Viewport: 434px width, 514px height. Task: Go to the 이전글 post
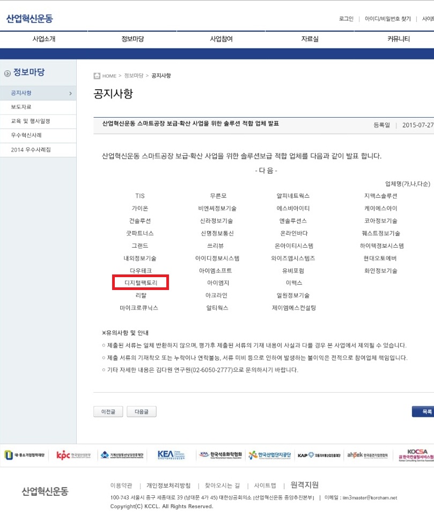[x=108, y=412]
